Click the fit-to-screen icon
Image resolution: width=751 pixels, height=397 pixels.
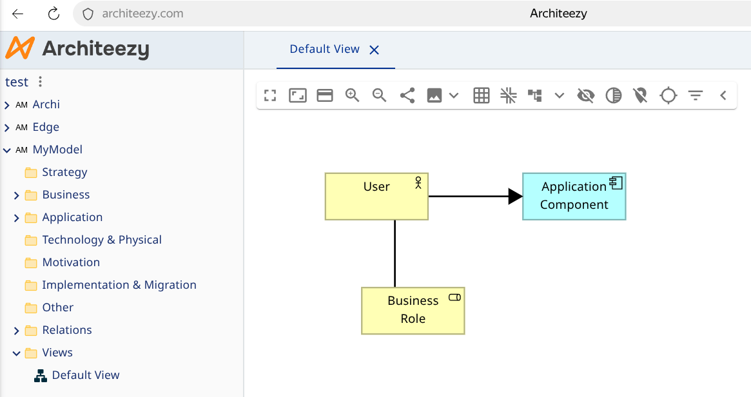click(297, 95)
